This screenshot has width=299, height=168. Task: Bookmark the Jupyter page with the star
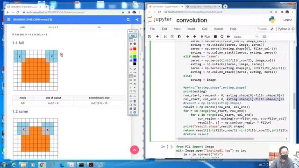pyautogui.click(x=276, y=12)
